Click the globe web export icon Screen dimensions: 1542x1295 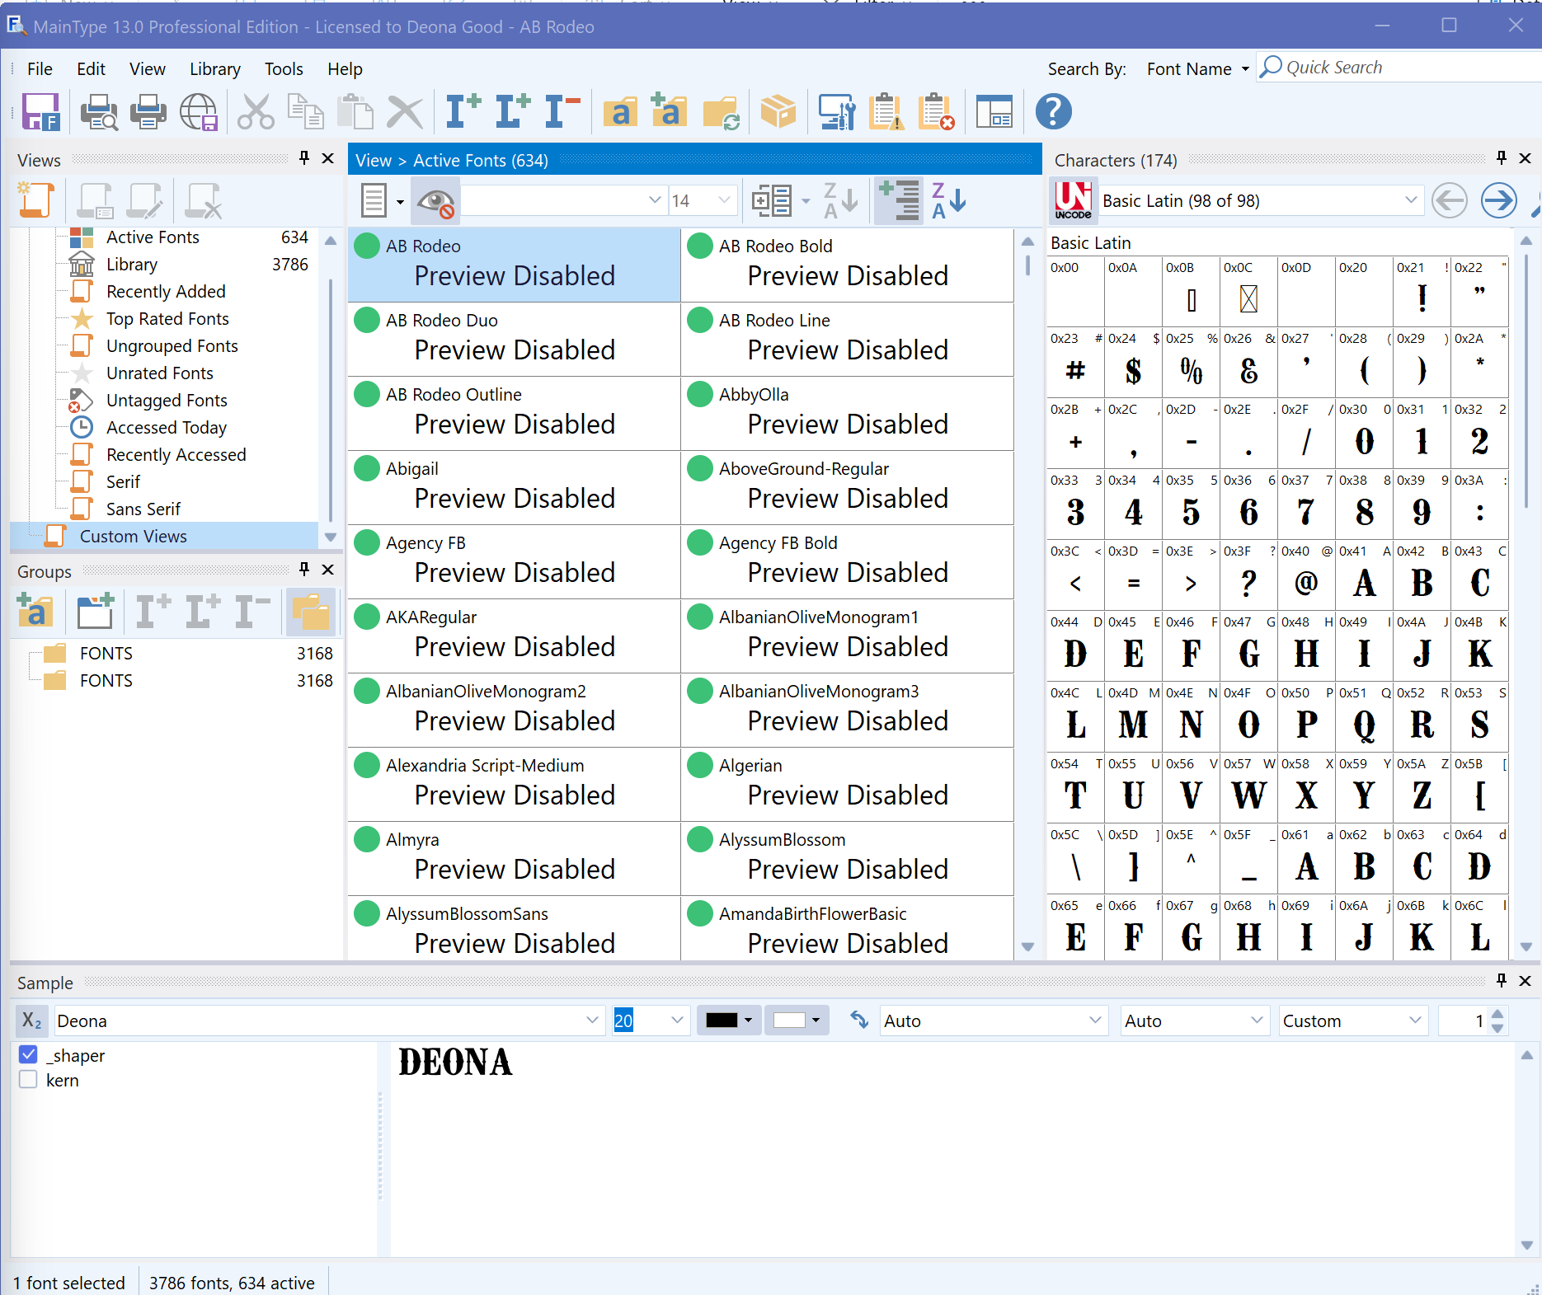click(199, 112)
